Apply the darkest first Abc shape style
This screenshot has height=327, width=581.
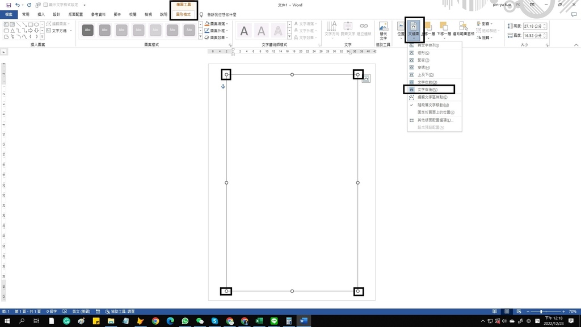88,30
